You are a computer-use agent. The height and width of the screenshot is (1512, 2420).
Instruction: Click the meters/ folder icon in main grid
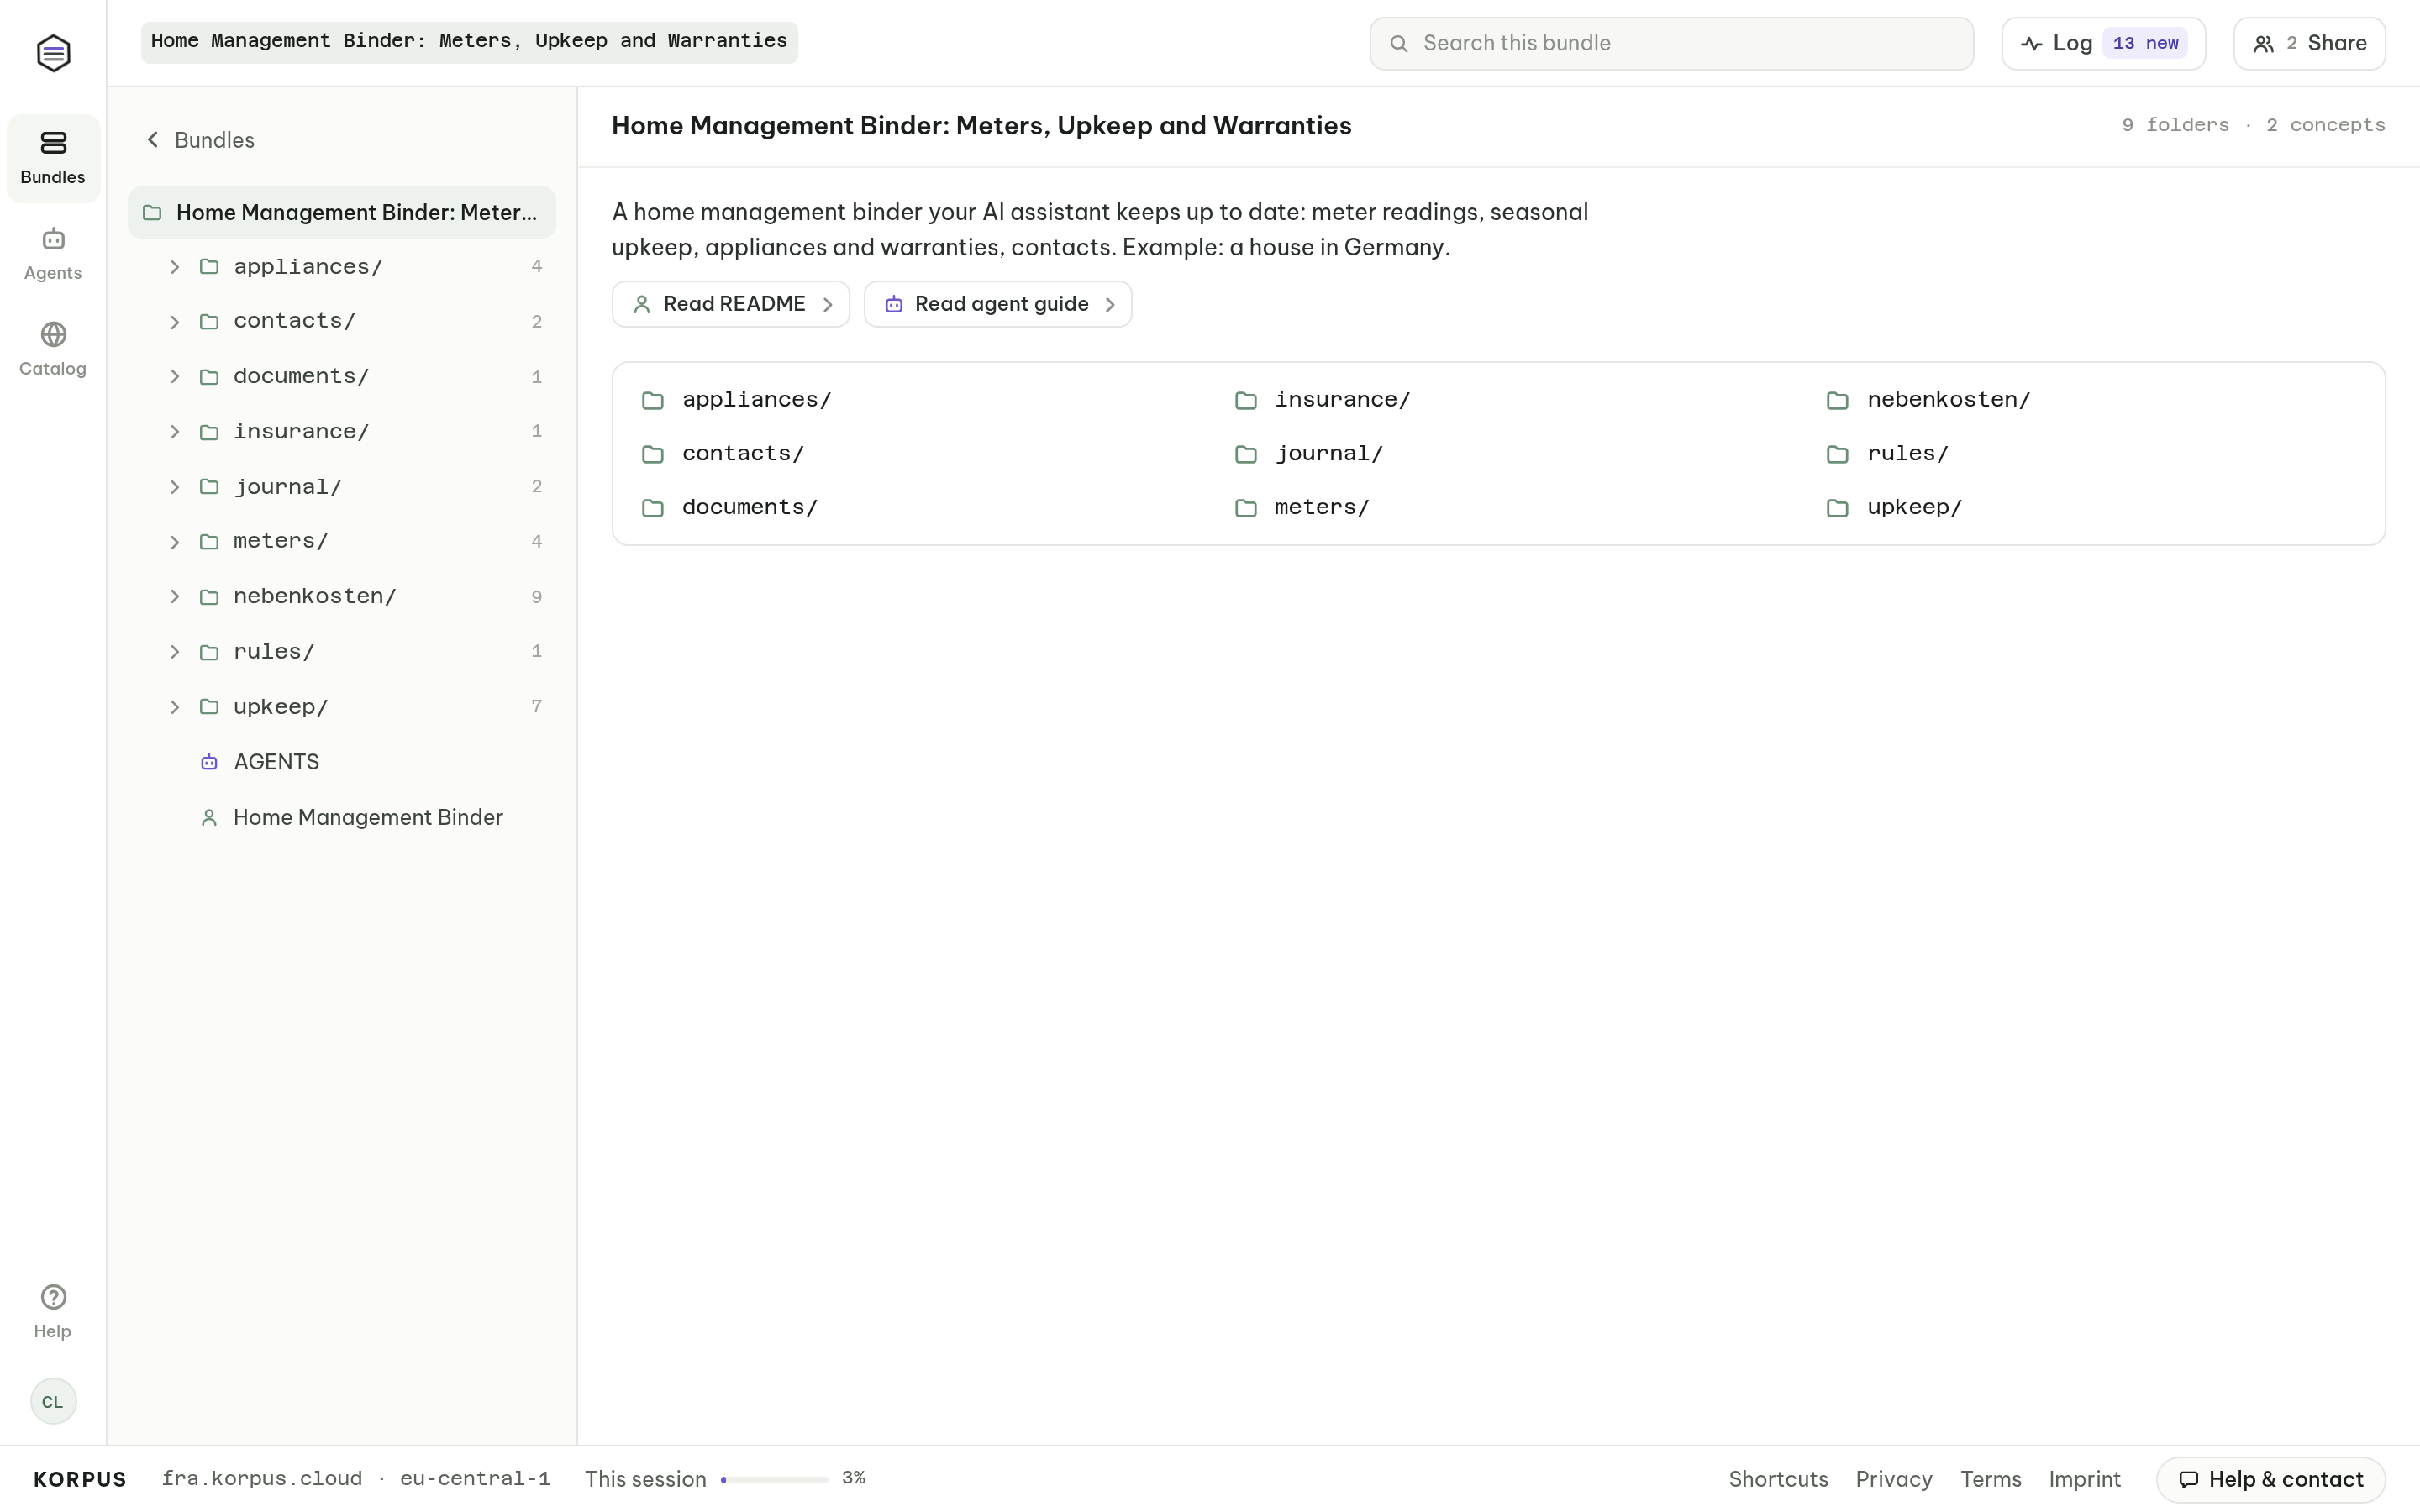1245,508
